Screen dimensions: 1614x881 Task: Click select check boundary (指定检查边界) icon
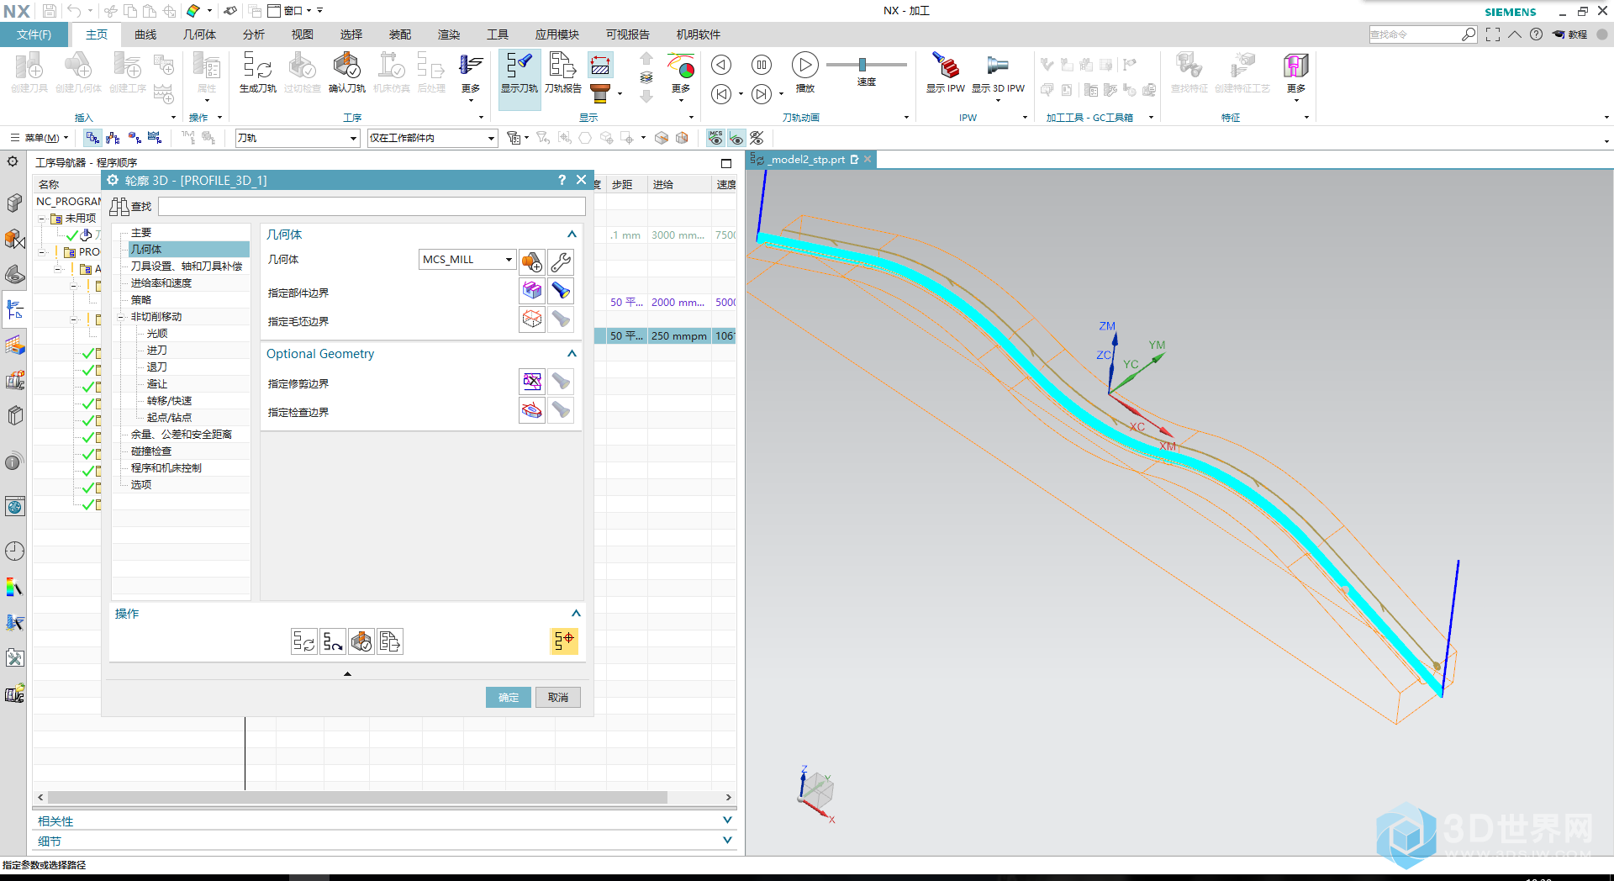(531, 410)
